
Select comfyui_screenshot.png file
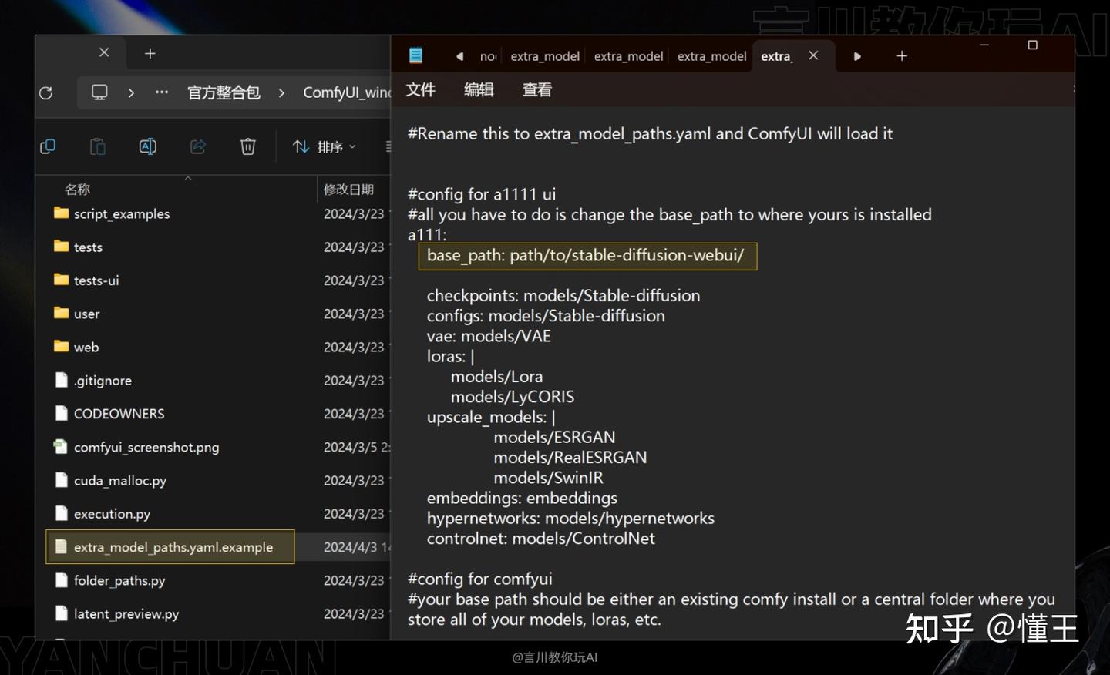[x=146, y=447]
